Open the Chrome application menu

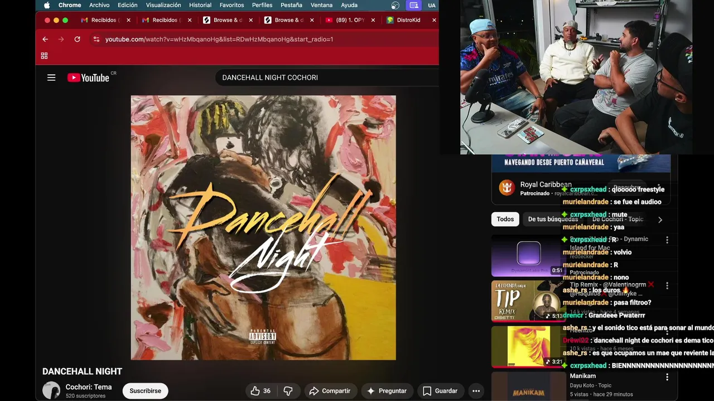[70, 5]
